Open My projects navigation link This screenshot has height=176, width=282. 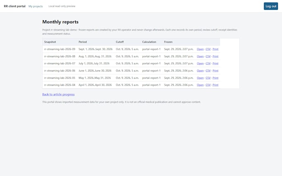point(36,6)
